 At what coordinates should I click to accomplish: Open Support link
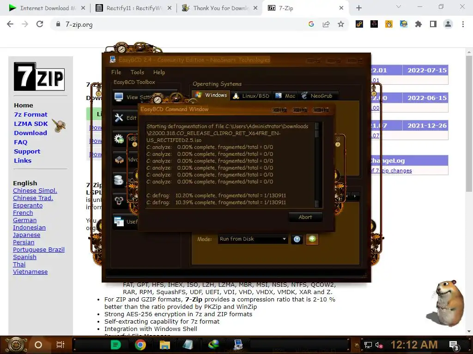tap(27, 151)
